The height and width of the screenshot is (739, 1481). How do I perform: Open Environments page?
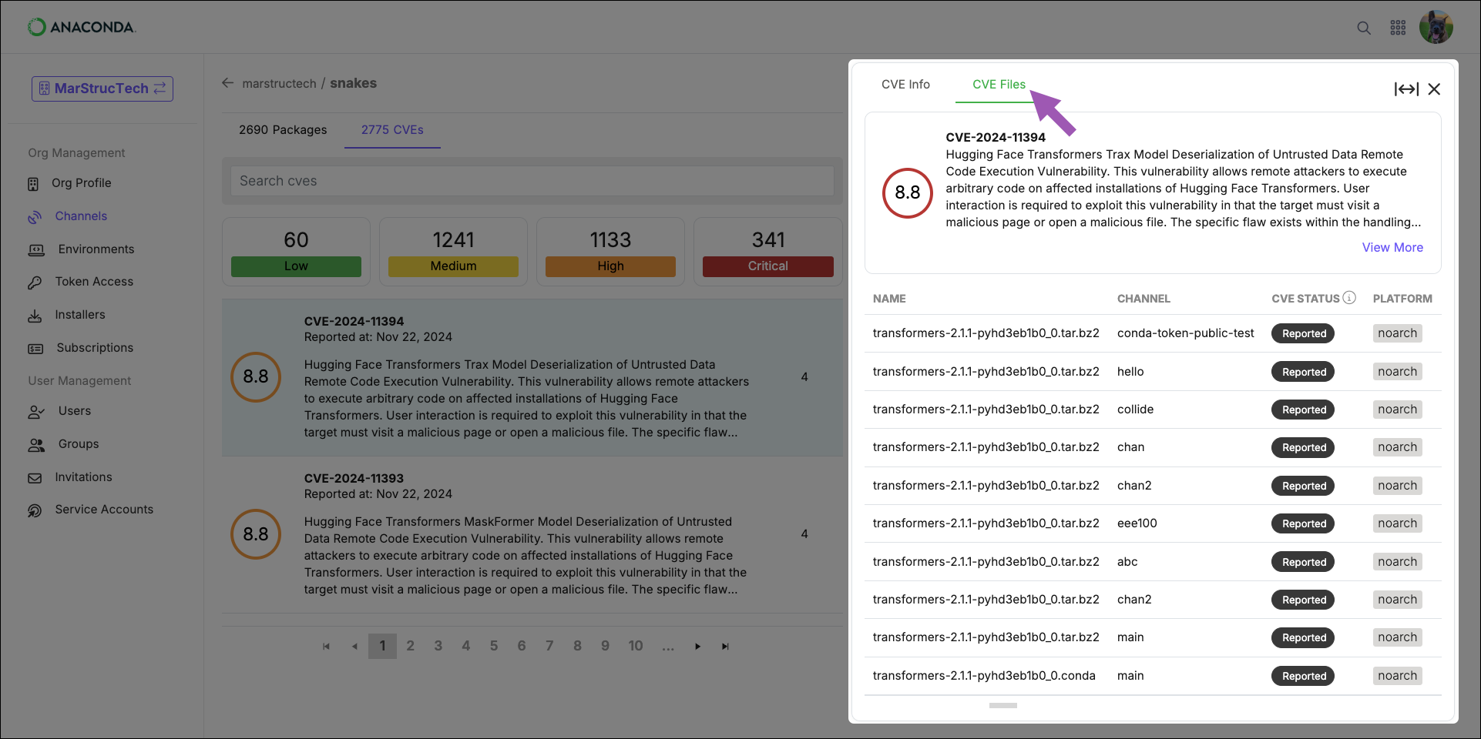(x=96, y=249)
